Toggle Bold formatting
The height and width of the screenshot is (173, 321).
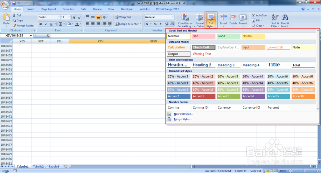click(41, 24)
